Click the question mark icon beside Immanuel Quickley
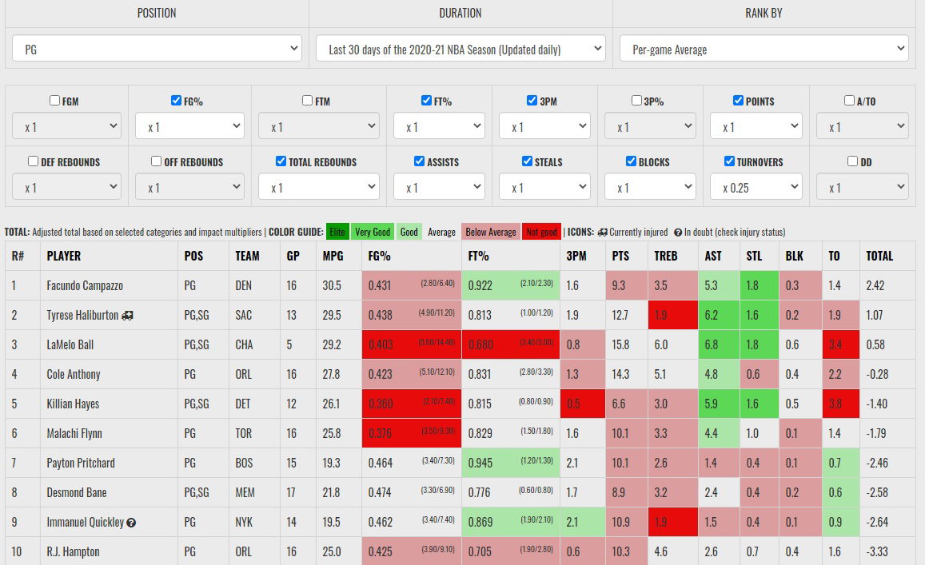925x565 pixels. [131, 523]
